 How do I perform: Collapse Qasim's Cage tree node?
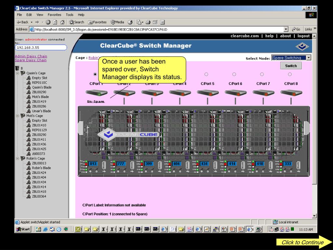click(18, 73)
